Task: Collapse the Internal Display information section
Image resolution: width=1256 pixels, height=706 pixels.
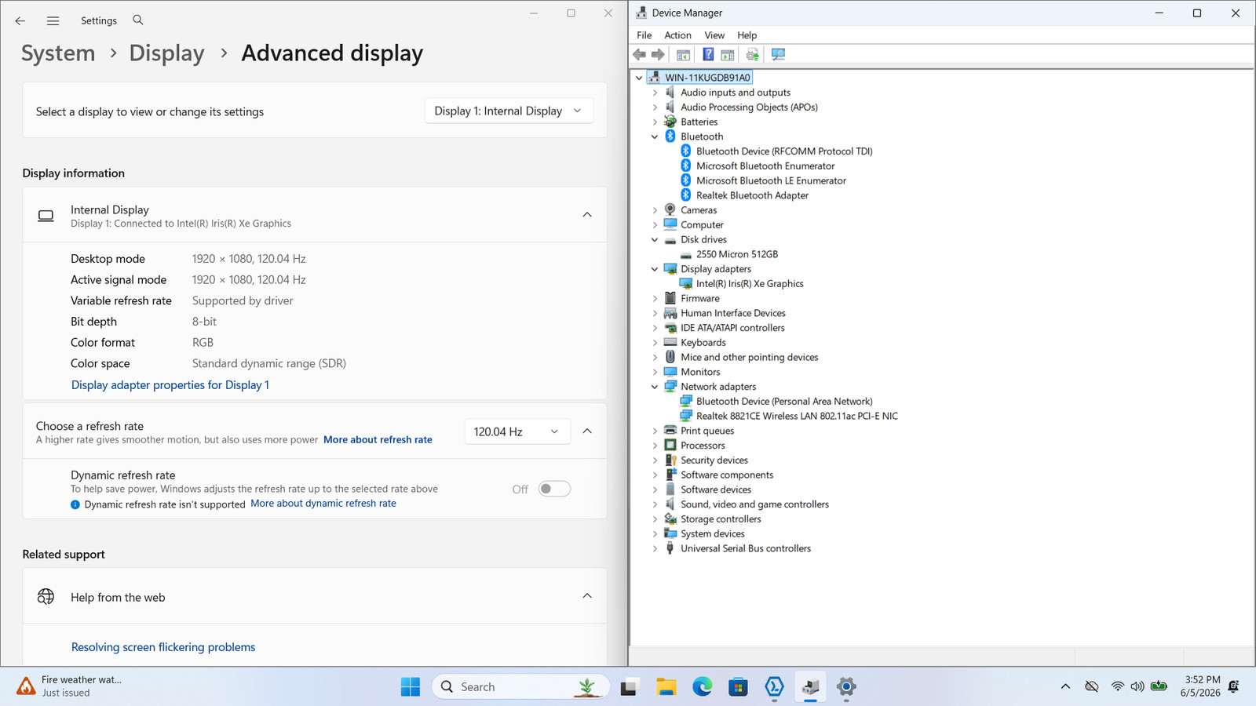Action: 587,215
